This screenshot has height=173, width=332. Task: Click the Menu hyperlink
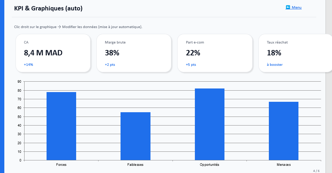297,7
